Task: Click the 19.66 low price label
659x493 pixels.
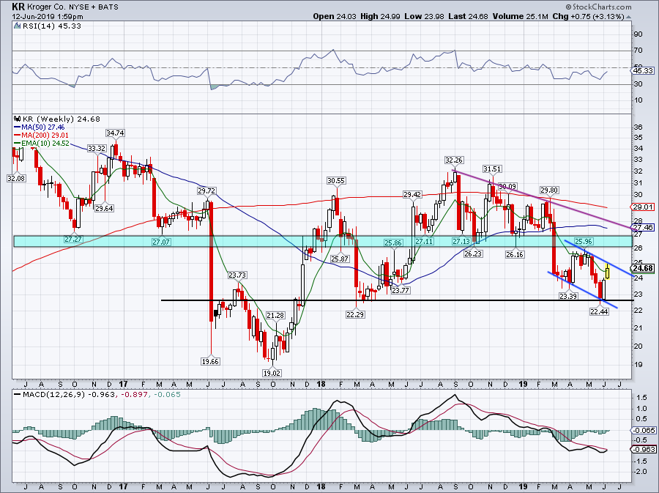Action: [210, 361]
